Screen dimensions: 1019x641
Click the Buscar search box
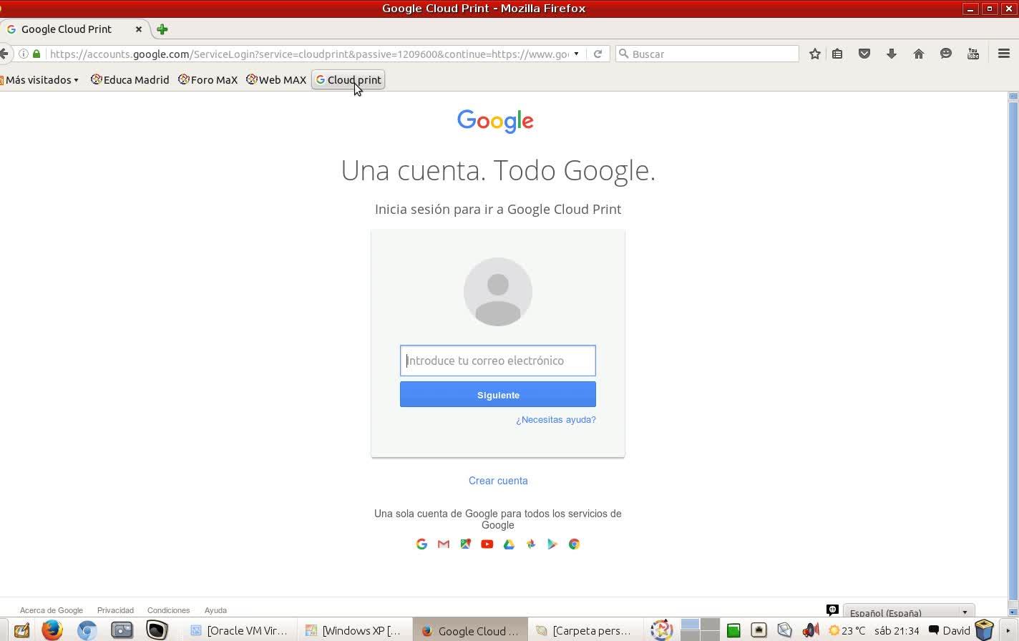point(707,54)
